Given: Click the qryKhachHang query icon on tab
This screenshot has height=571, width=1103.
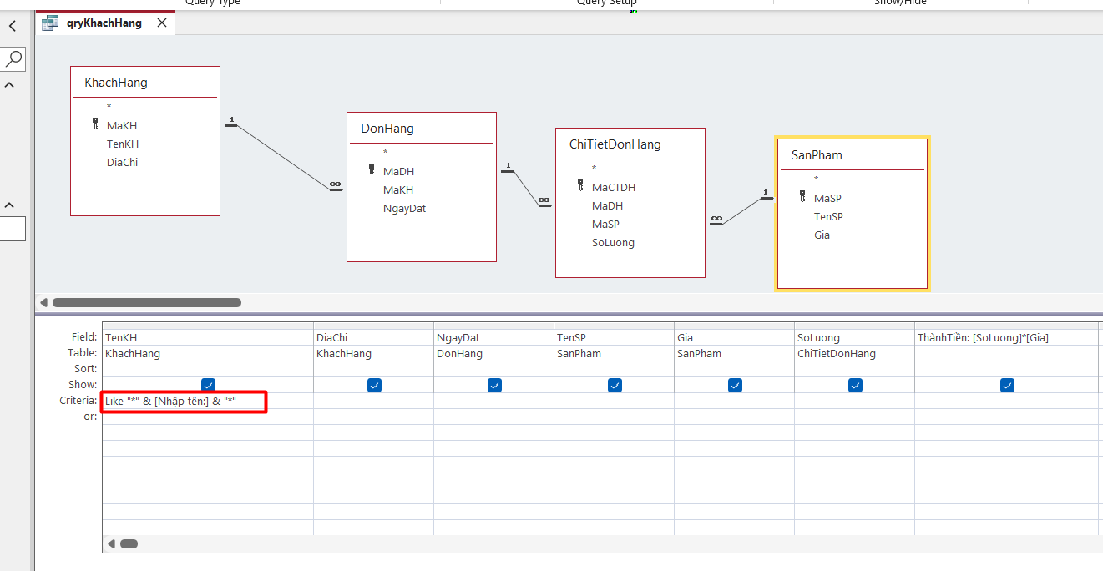Looking at the screenshot, I should coord(50,23).
